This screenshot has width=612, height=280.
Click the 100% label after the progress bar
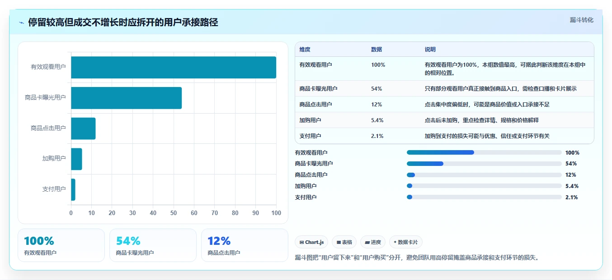click(572, 152)
